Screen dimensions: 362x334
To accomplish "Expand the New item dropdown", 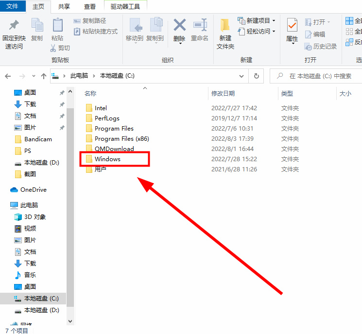I will [257, 20].
